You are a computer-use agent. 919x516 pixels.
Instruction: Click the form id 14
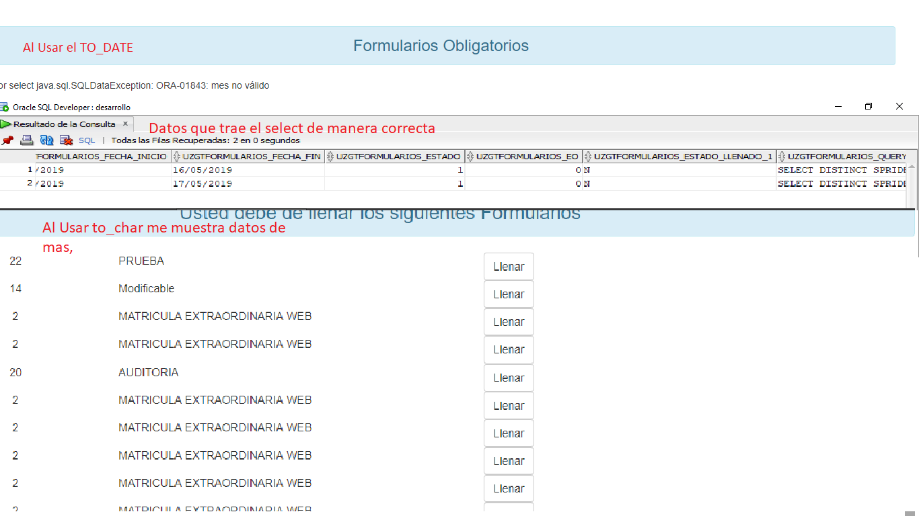point(15,288)
